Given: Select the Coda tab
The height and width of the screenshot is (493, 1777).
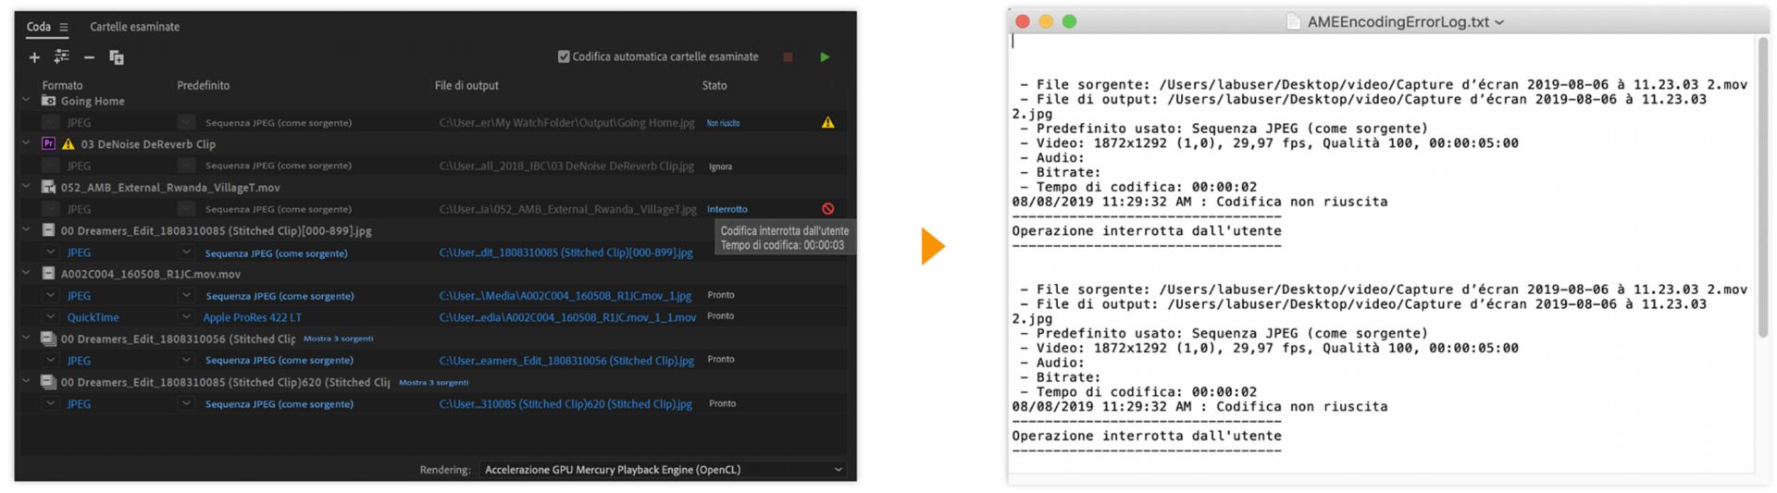Looking at the screenshot, I should [38, 27].
